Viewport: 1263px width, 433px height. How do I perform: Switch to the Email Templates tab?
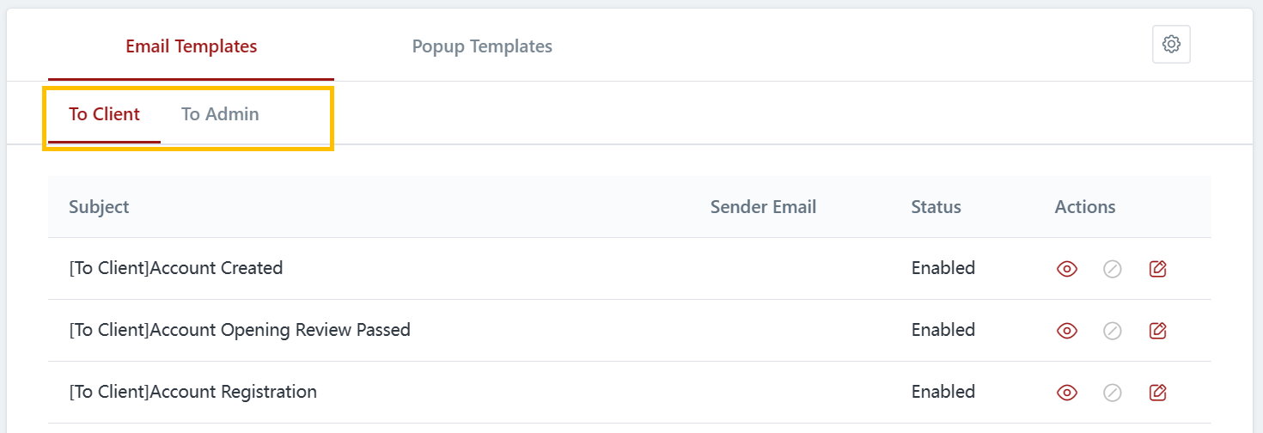(x=191, y=46)
